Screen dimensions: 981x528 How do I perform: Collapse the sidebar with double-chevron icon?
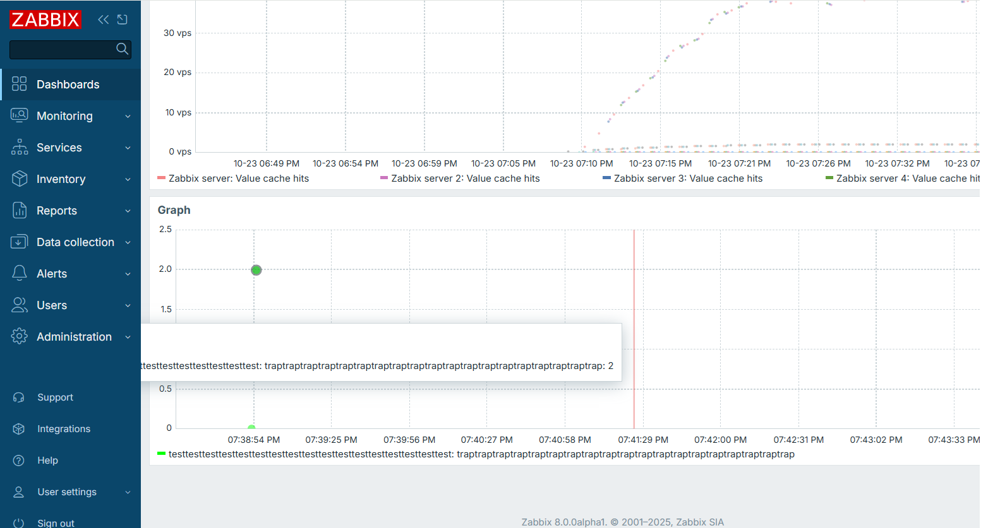(x=103, y=20)
